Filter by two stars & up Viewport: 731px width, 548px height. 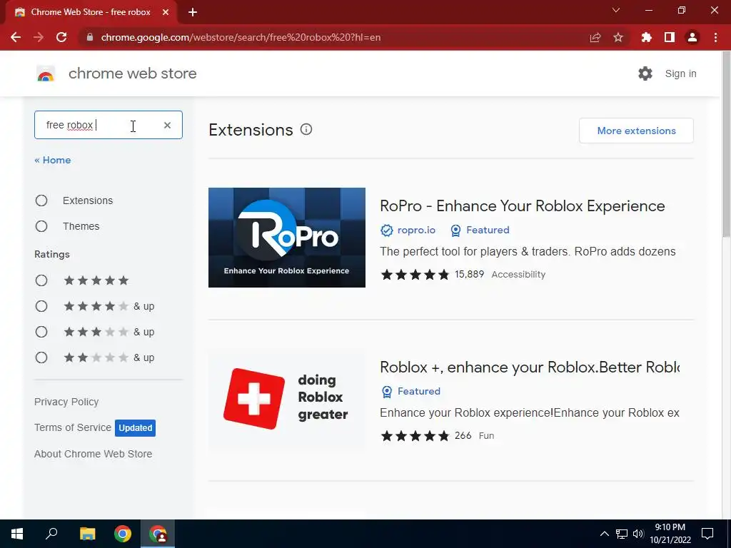click(x=41, y=357)
